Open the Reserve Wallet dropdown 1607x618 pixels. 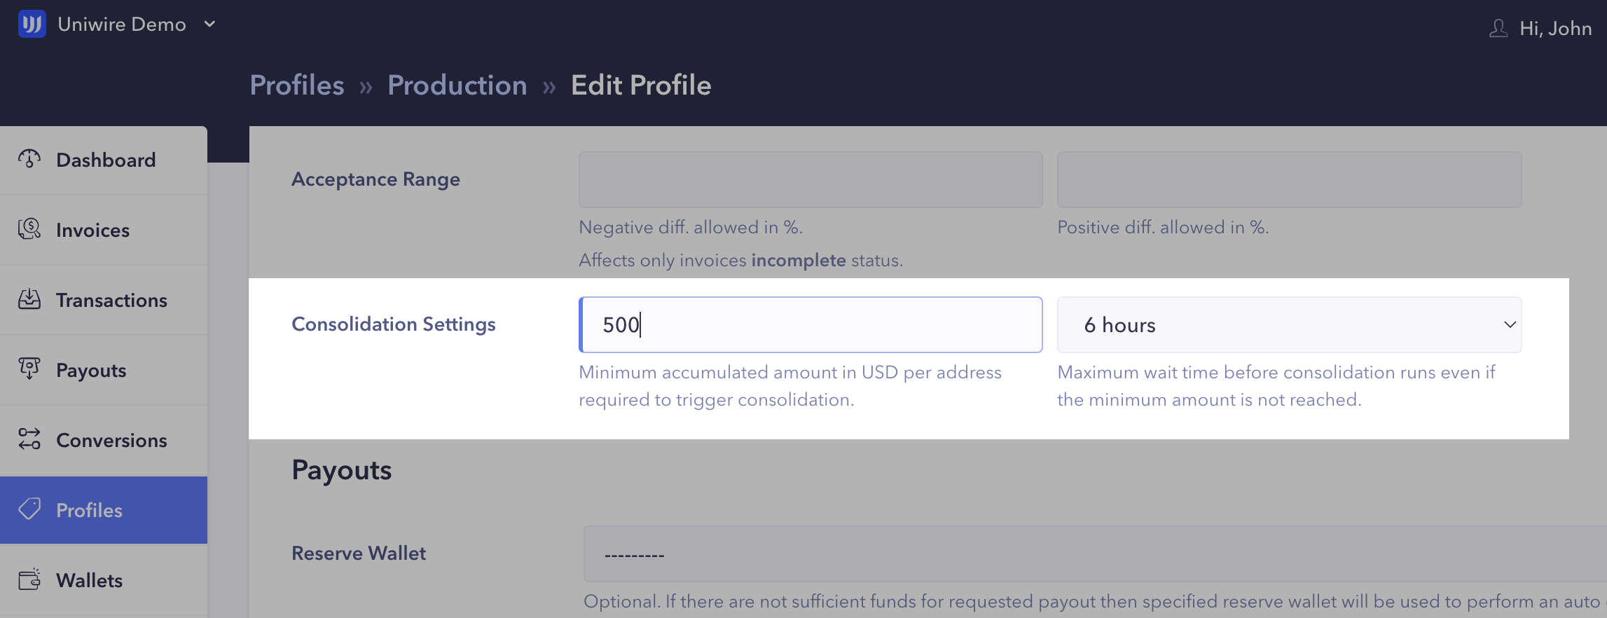(1093, 554)
